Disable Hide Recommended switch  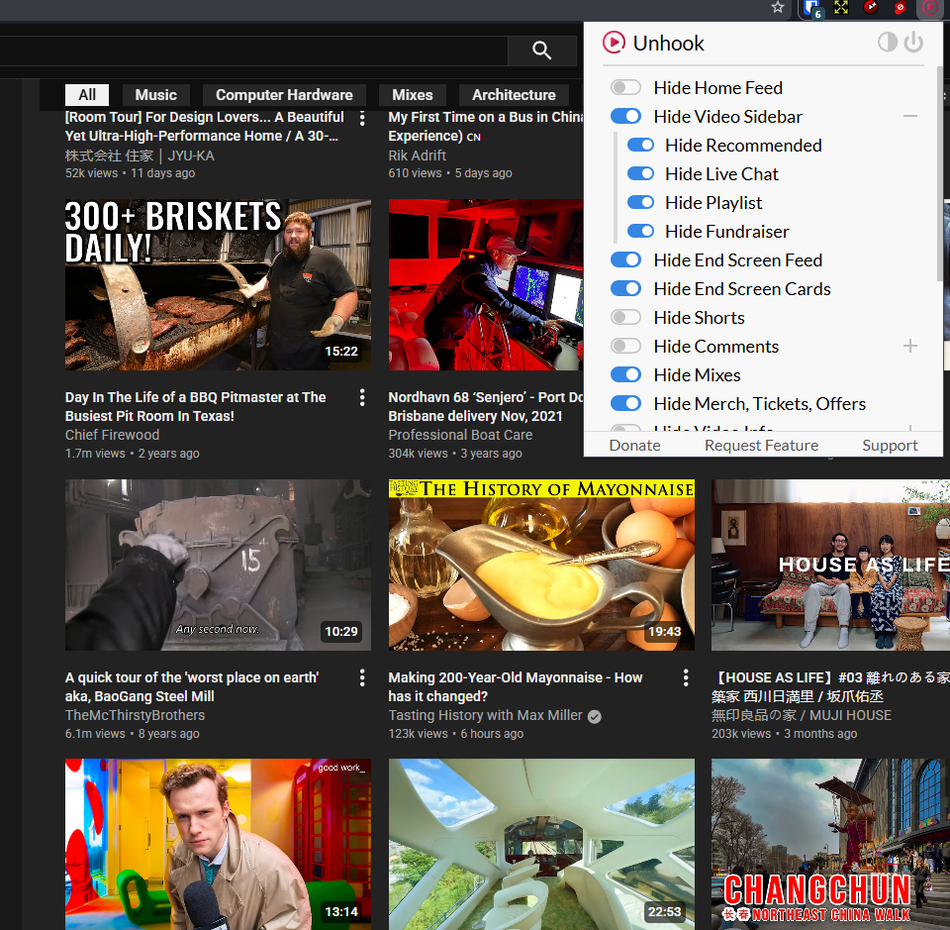[x=640, y=145]
